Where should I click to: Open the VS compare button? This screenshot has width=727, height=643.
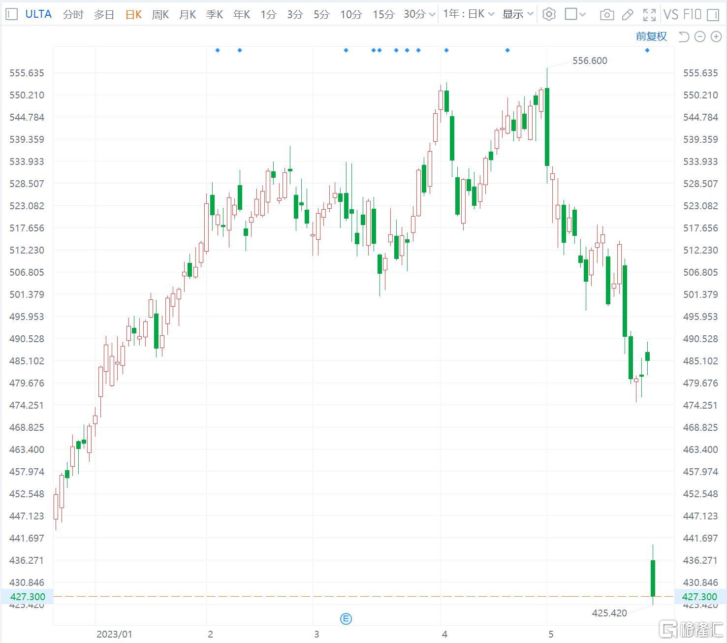pyautogui.click(x=670, y=14)
